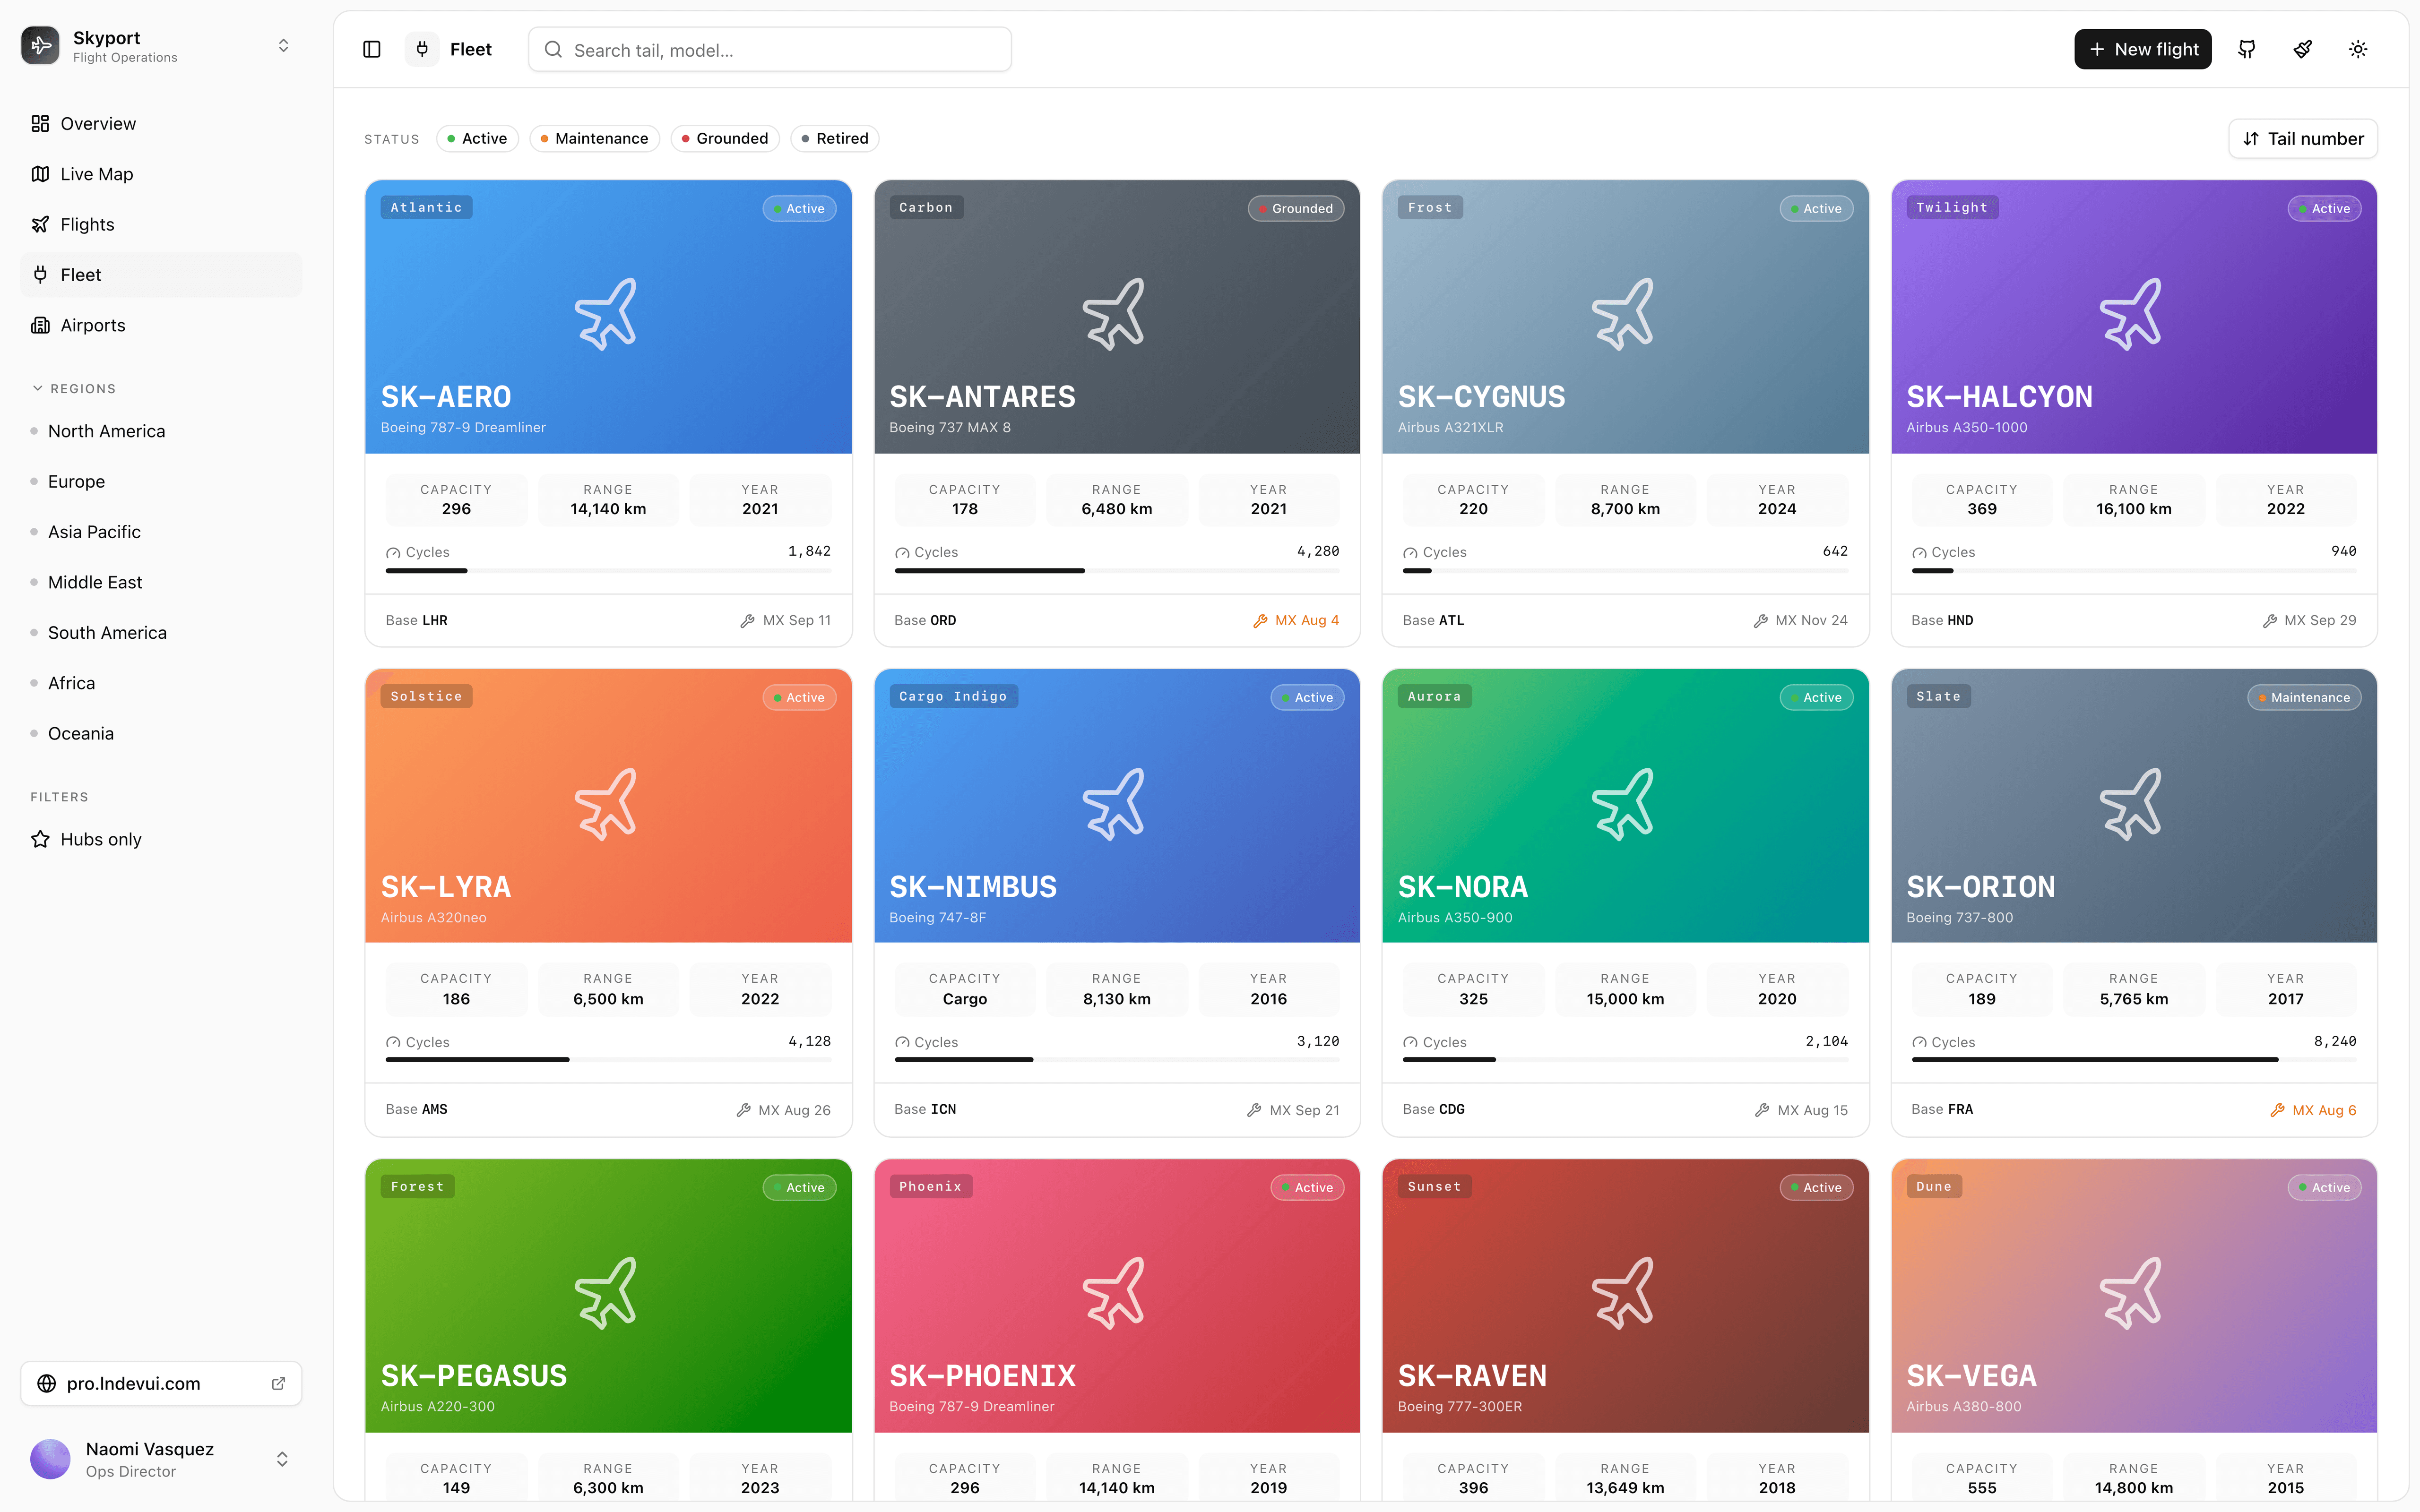
Task: Click the SK-ORION cycles progress bar
Action: click(x=2133, y=1060)
